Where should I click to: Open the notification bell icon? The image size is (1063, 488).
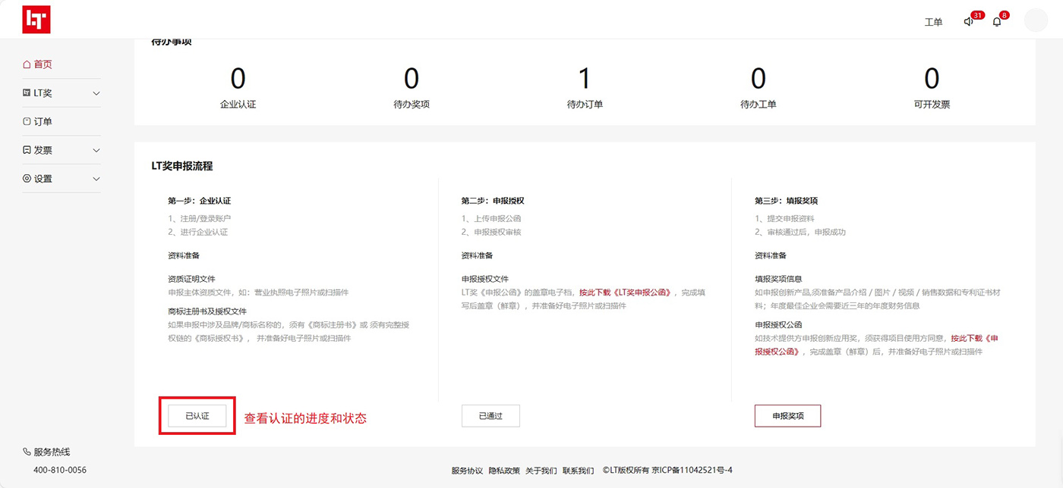997,22
